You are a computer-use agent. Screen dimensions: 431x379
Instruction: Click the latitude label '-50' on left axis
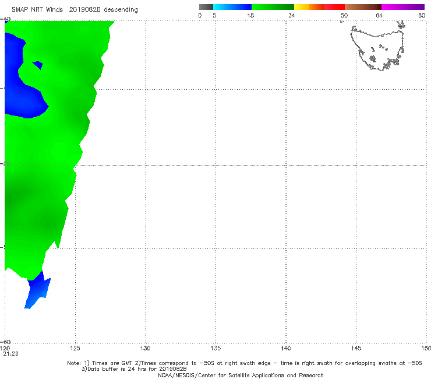point(6,164)
